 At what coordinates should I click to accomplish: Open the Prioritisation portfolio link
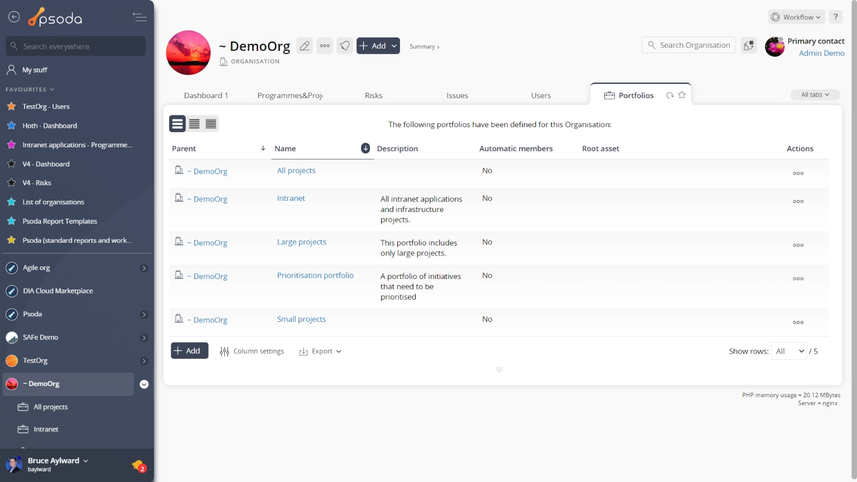point(315,276)
